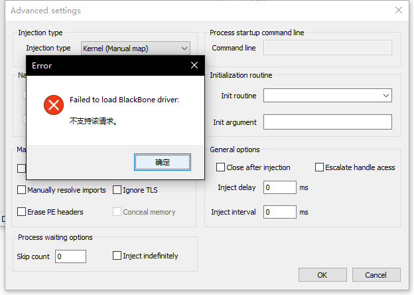Focus the Inject delay input box

(279, 187)
